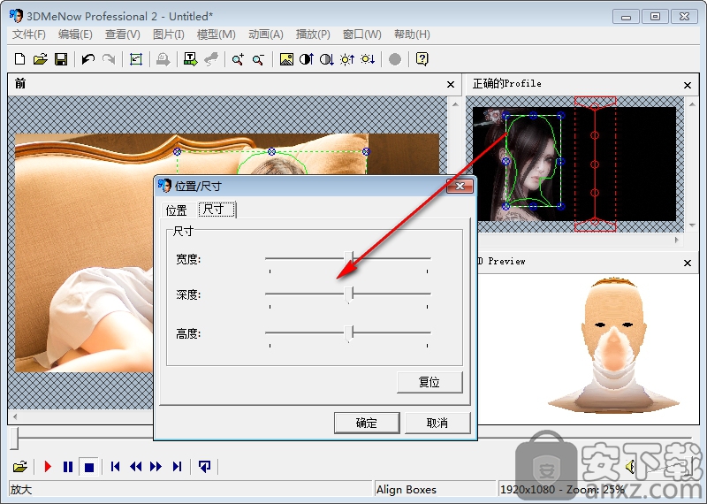This screenshot has width=707, height=504.
Task: Open an animation file from the playback bar
Action: coord(19,467)
